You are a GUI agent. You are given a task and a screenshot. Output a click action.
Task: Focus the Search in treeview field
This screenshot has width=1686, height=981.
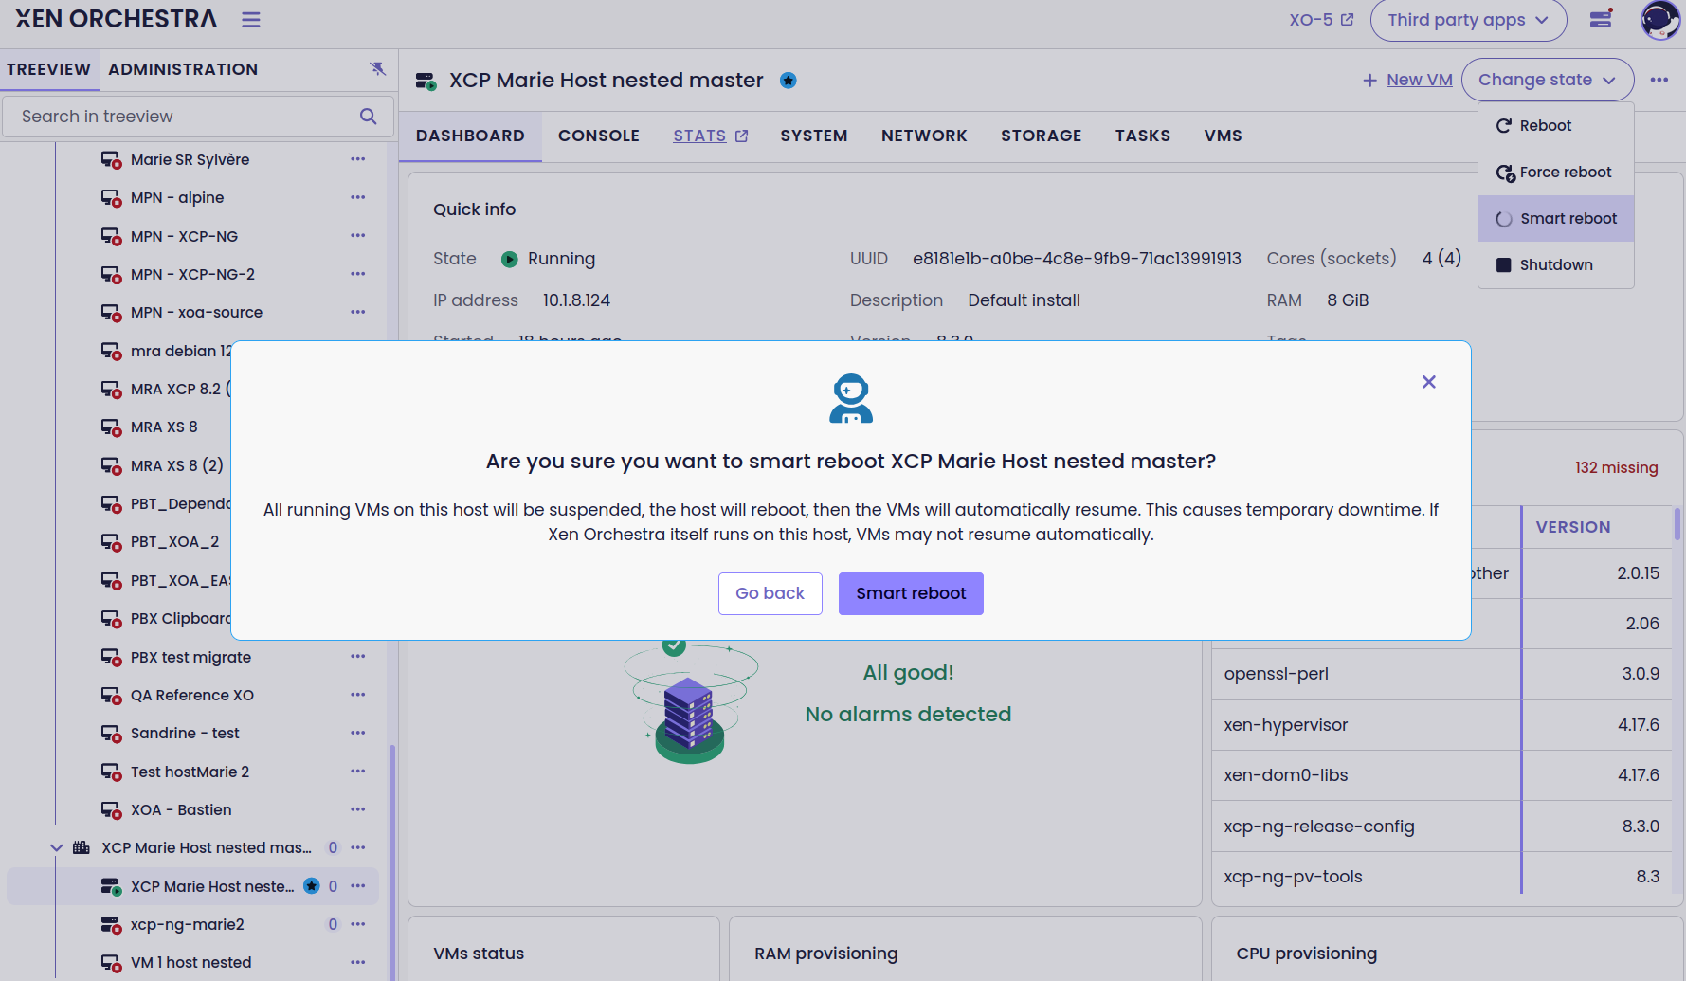point(198,117)
